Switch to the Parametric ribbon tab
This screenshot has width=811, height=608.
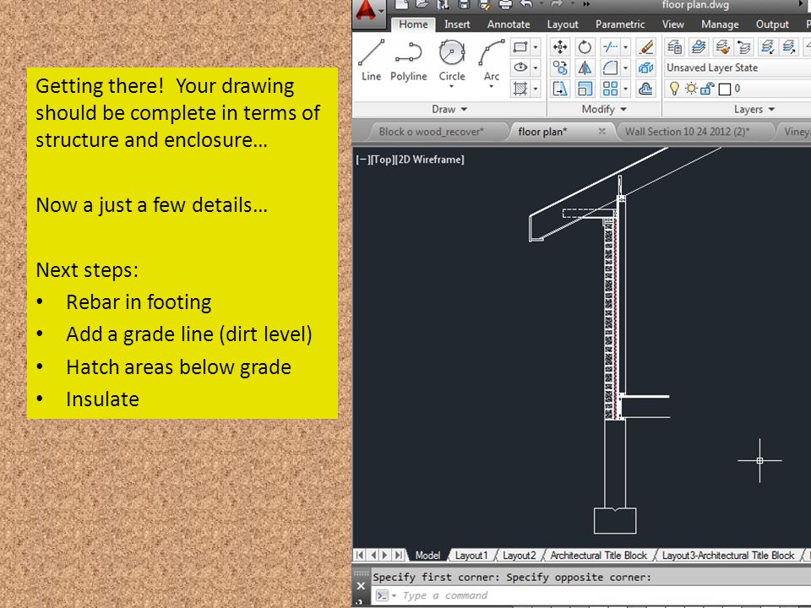coord(620,24)
